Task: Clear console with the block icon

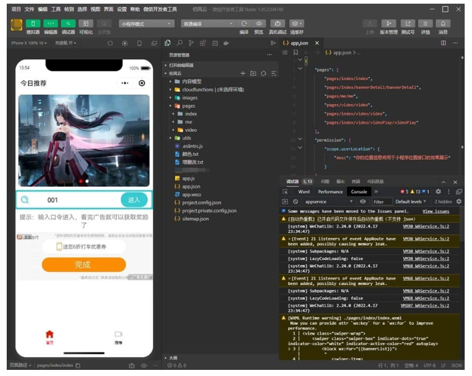Action: [295, 201]
